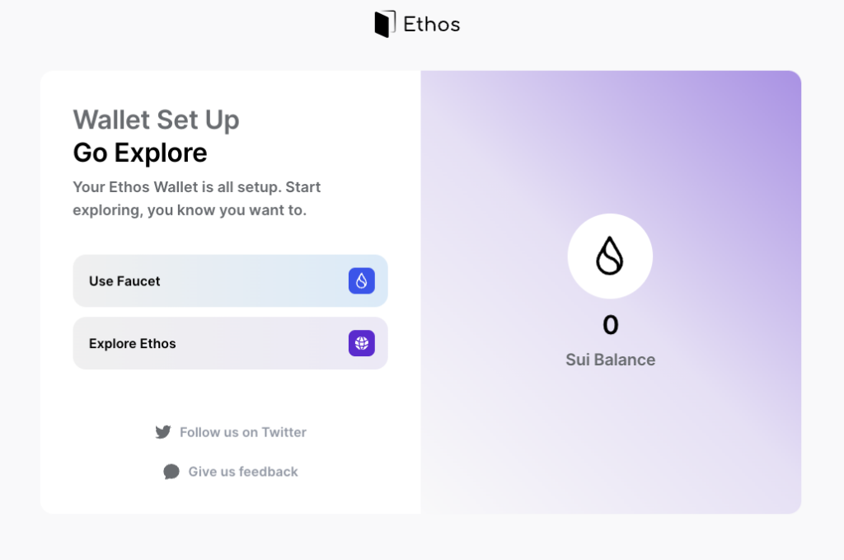
Task: Click the Wallet Set Up heading
Action: tap(156, 120)
